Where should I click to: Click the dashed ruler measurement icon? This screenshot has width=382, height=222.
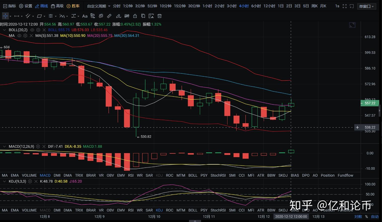tap(93, 16)
